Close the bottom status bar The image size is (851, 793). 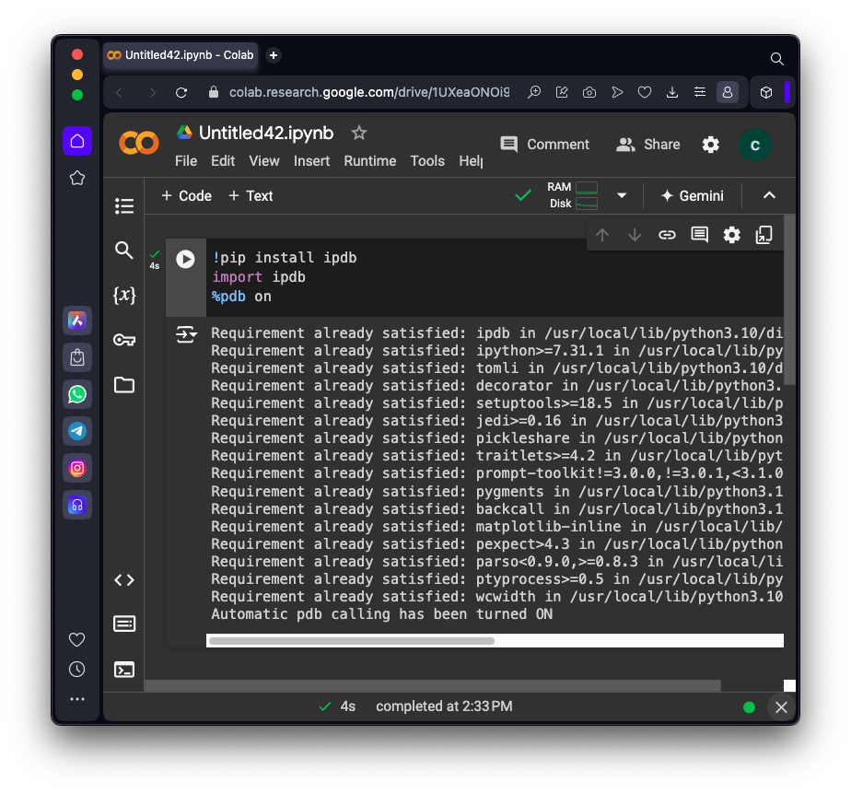point(781,707)
